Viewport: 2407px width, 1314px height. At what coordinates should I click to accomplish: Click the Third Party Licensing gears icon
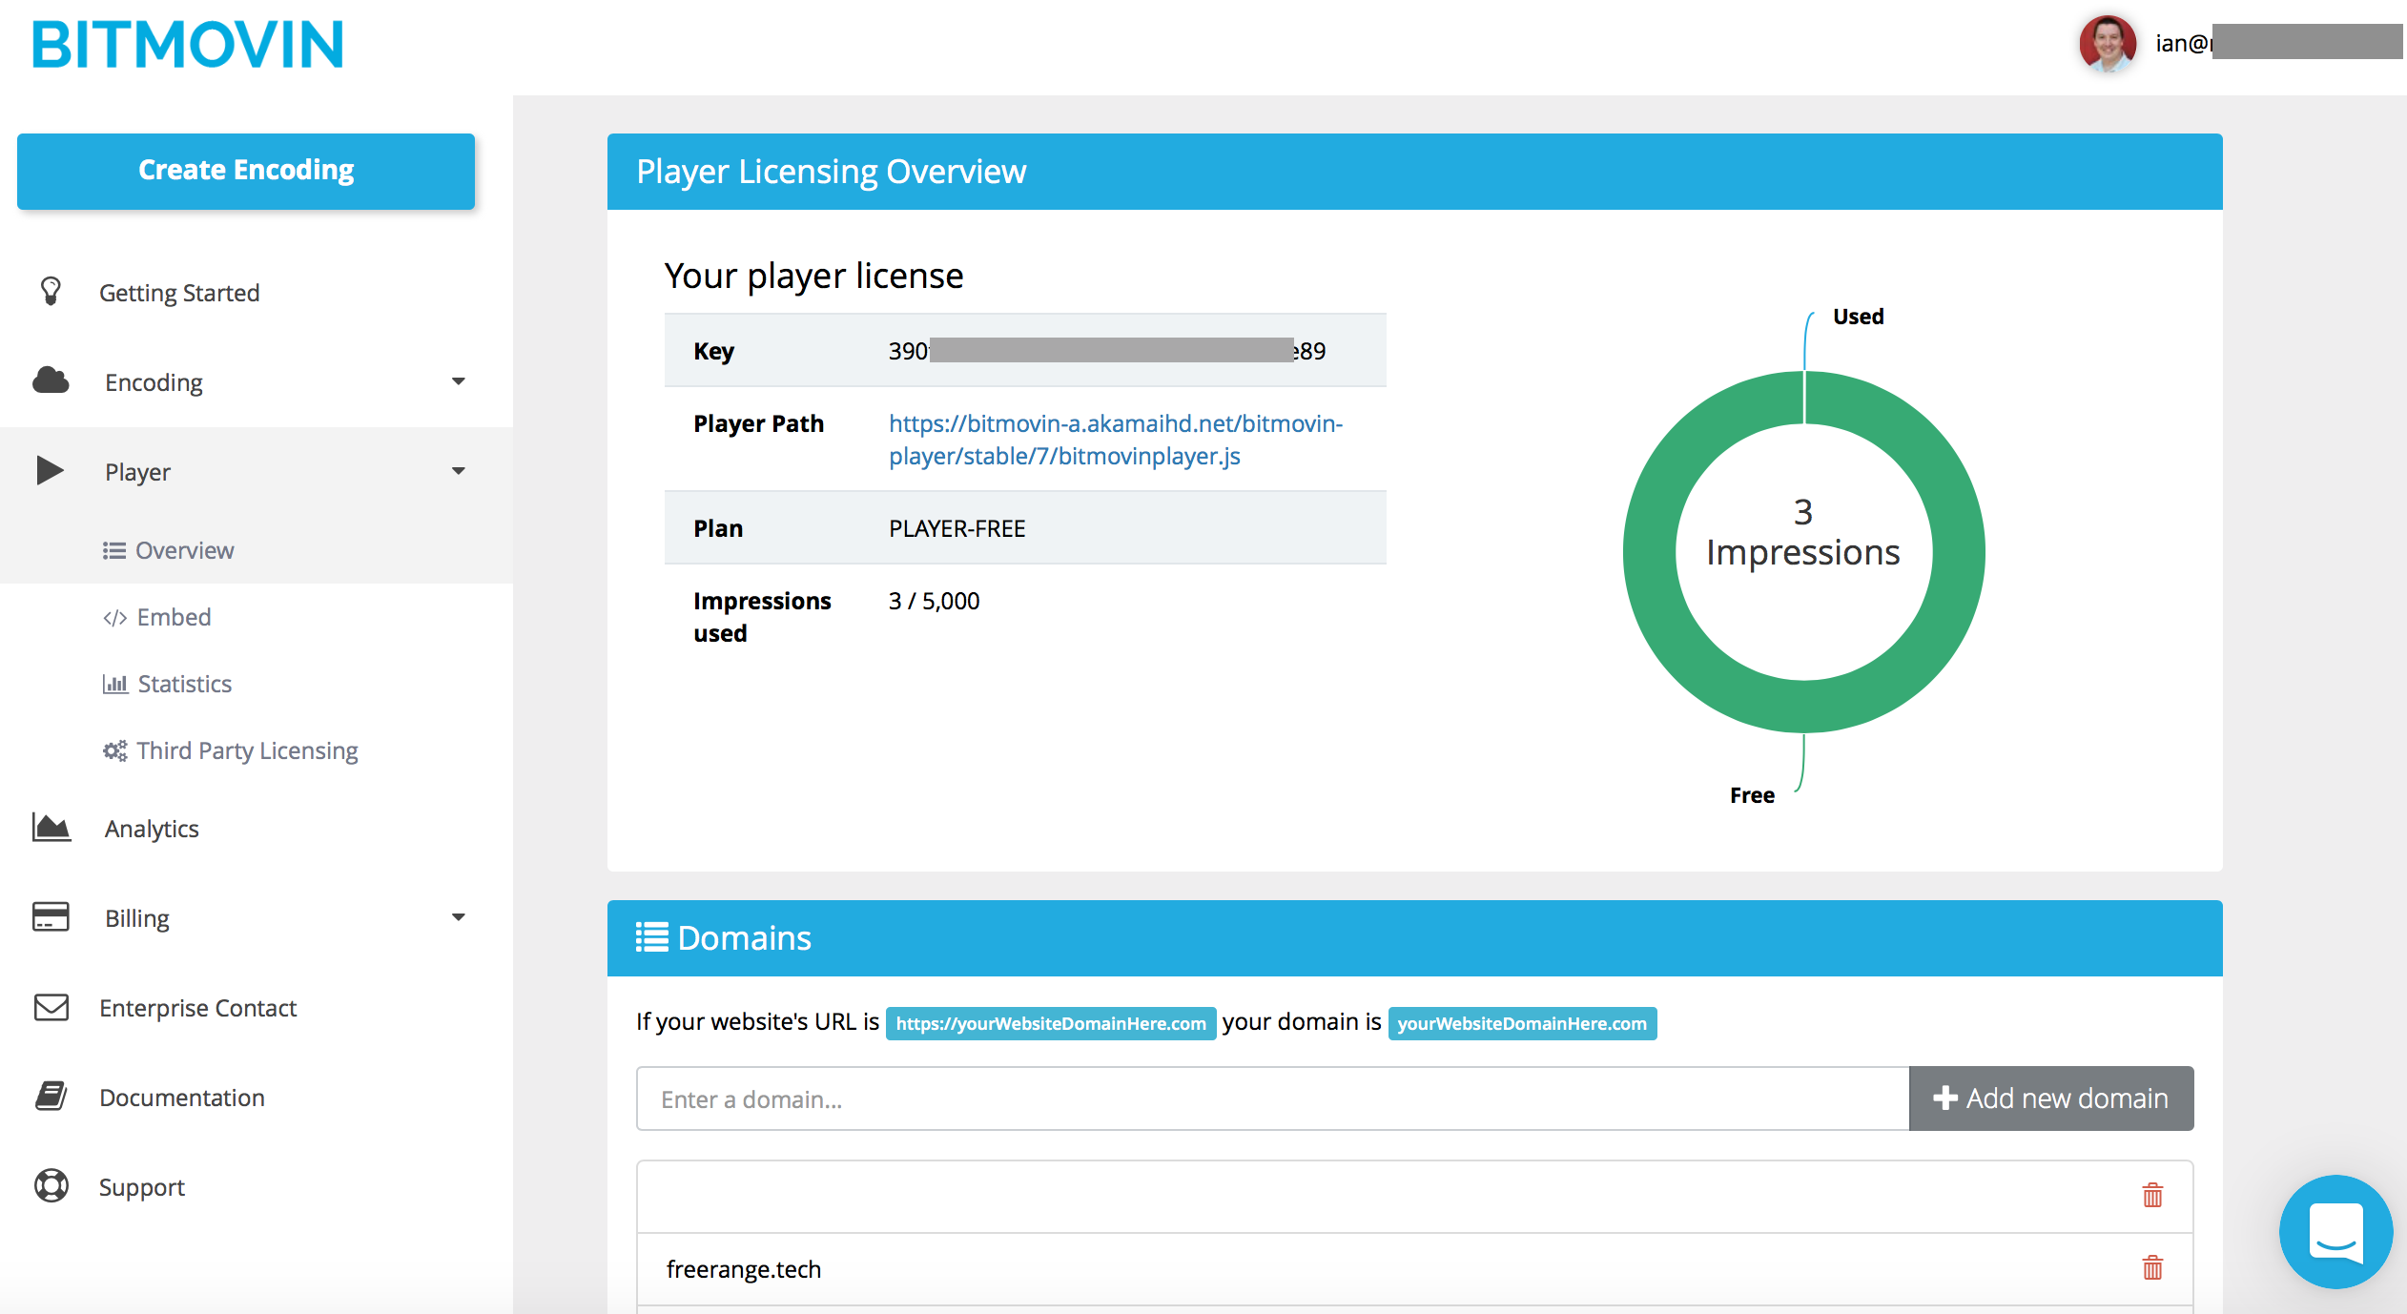[x=114, y=750]
